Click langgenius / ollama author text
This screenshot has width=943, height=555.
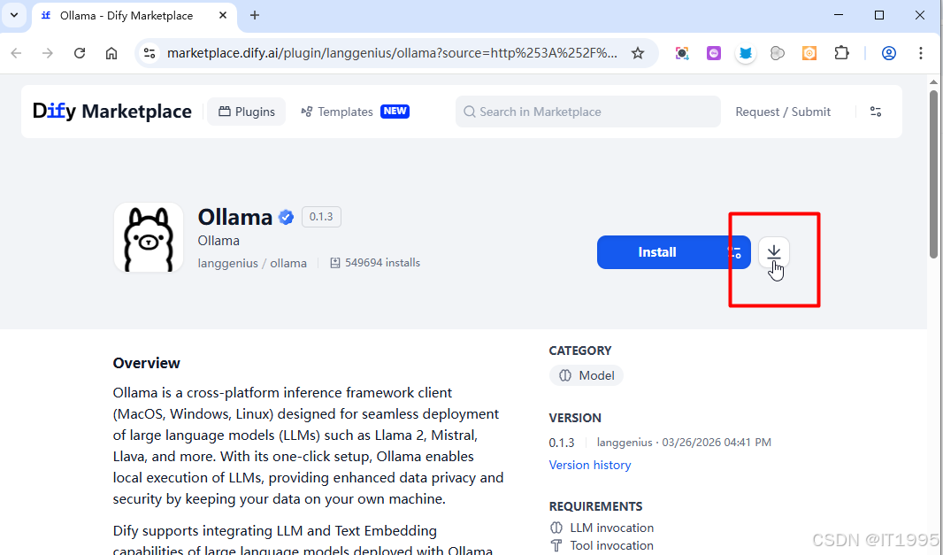point(252,263)
